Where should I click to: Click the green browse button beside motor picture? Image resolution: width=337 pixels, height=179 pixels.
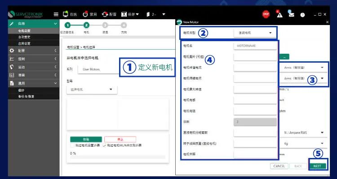click(x=284, y=57)
